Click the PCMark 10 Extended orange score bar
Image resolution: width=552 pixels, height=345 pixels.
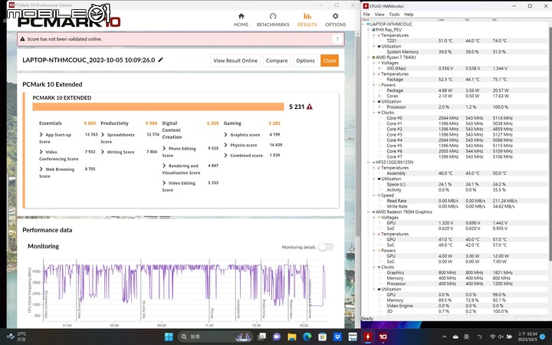(x=158, y=107)
